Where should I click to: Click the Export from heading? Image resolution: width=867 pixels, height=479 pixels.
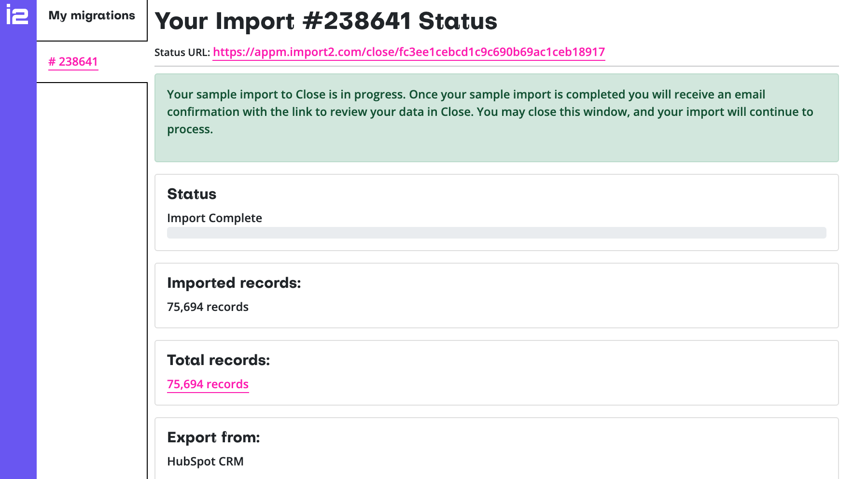pos(213,437)
